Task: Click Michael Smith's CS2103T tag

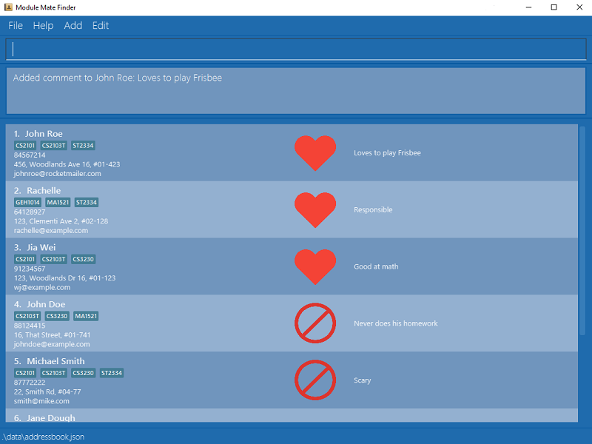Action: [x=53, y=373]
